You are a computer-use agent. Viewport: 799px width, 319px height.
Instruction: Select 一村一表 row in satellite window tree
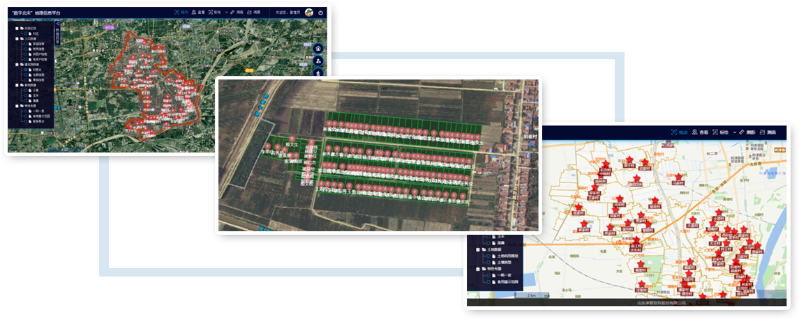pyautogui.click(x=35, y=111)
